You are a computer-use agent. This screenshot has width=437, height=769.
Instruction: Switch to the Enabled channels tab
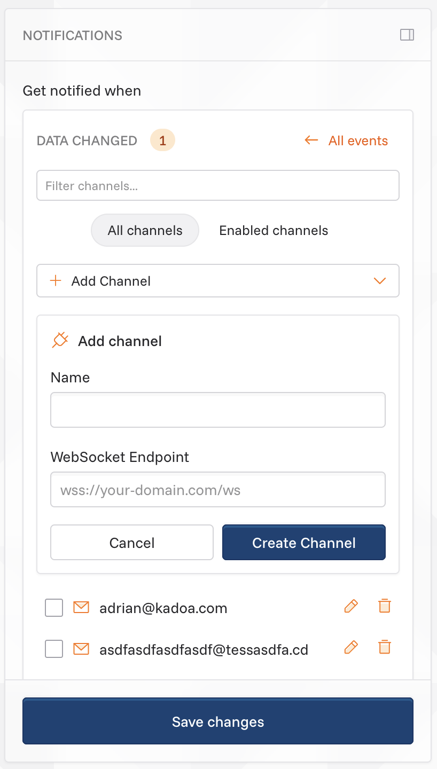tap(274, 231)
